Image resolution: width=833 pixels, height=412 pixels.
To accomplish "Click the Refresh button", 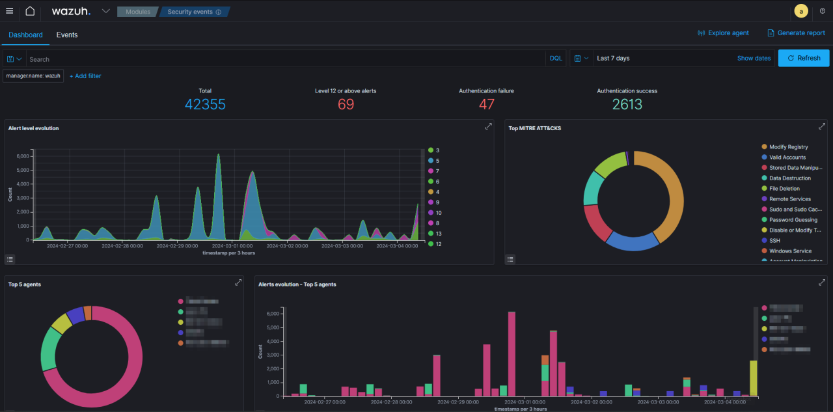I will 803,58.
